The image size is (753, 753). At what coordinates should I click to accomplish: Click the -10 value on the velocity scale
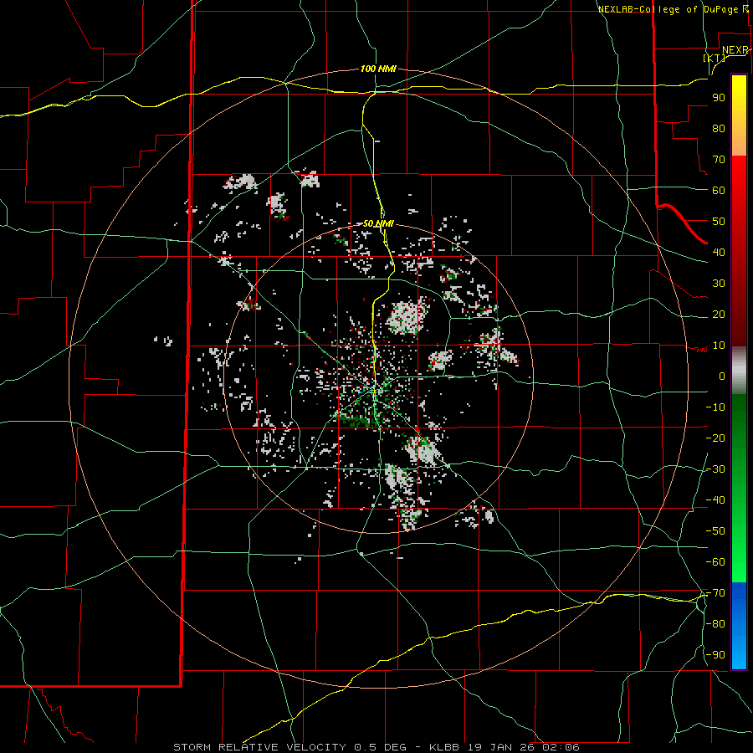[x=715, y=407]
